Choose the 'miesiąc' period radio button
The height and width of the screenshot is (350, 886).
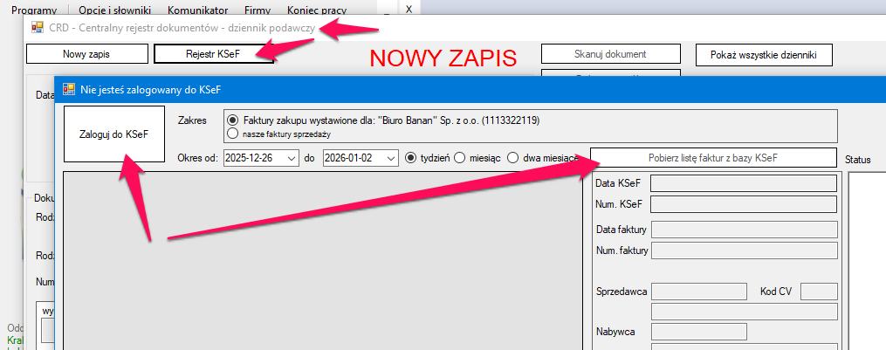tap(459, 158)
